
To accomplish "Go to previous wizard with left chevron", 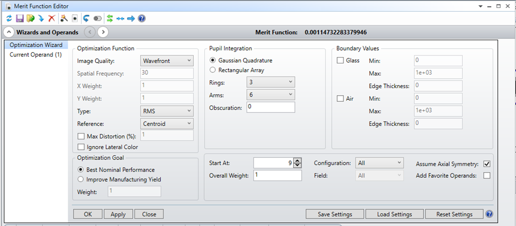I will pyautogui.click(x=90, y=32).
